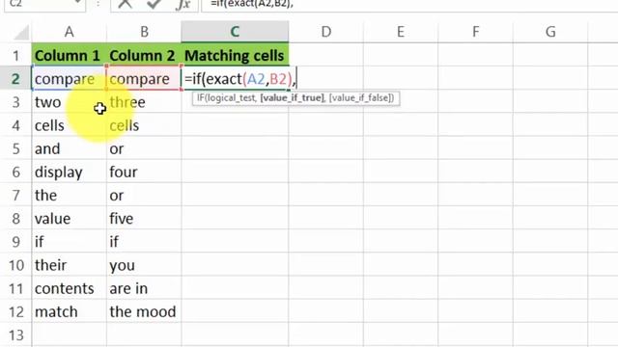The height and width of the screenshot is (347, 618).
Task: Select row 10 header
Action: click(x=15, y=265)
